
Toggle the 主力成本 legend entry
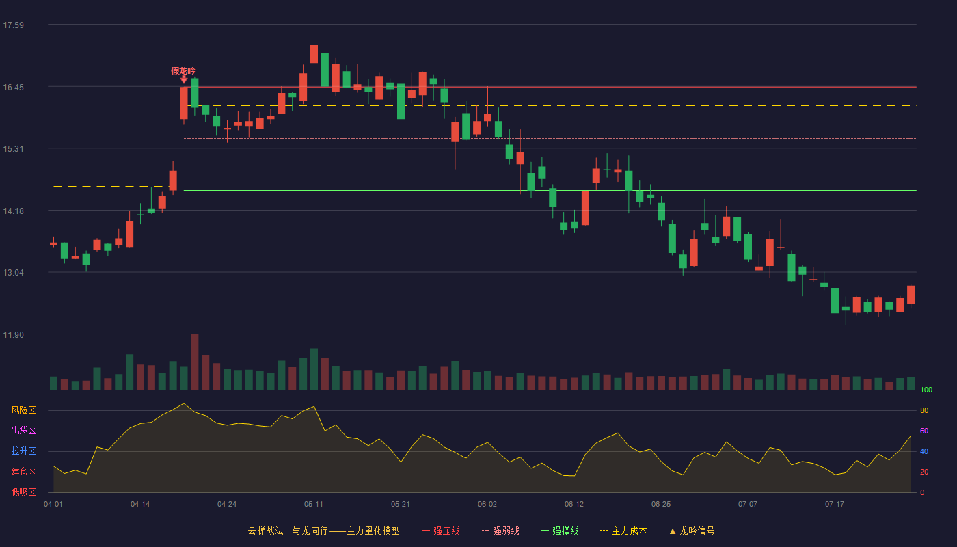click(623, 531)
